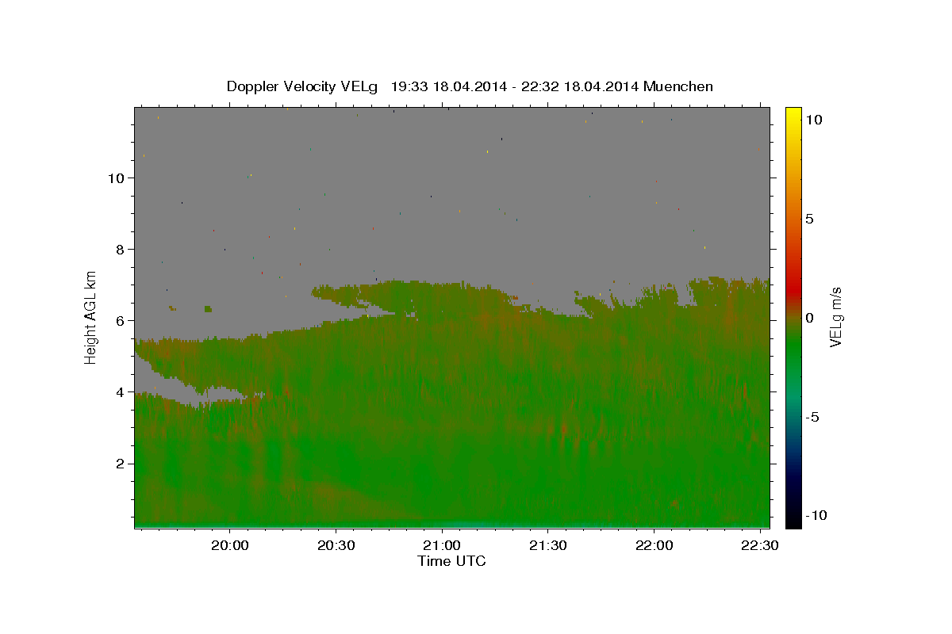Click the colorbar label 0
952x634 pixels.
click(809, 318)
